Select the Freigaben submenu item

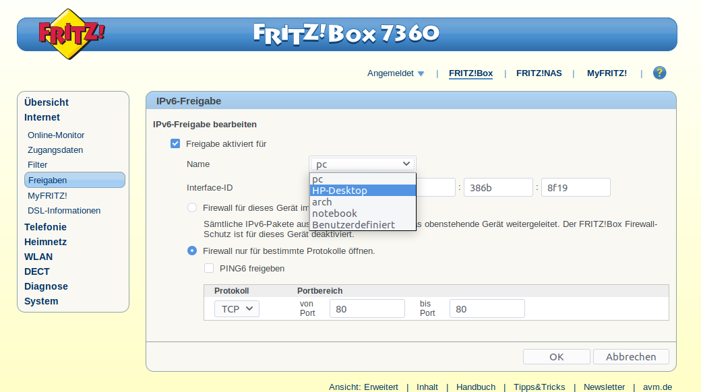pos(75,180)
